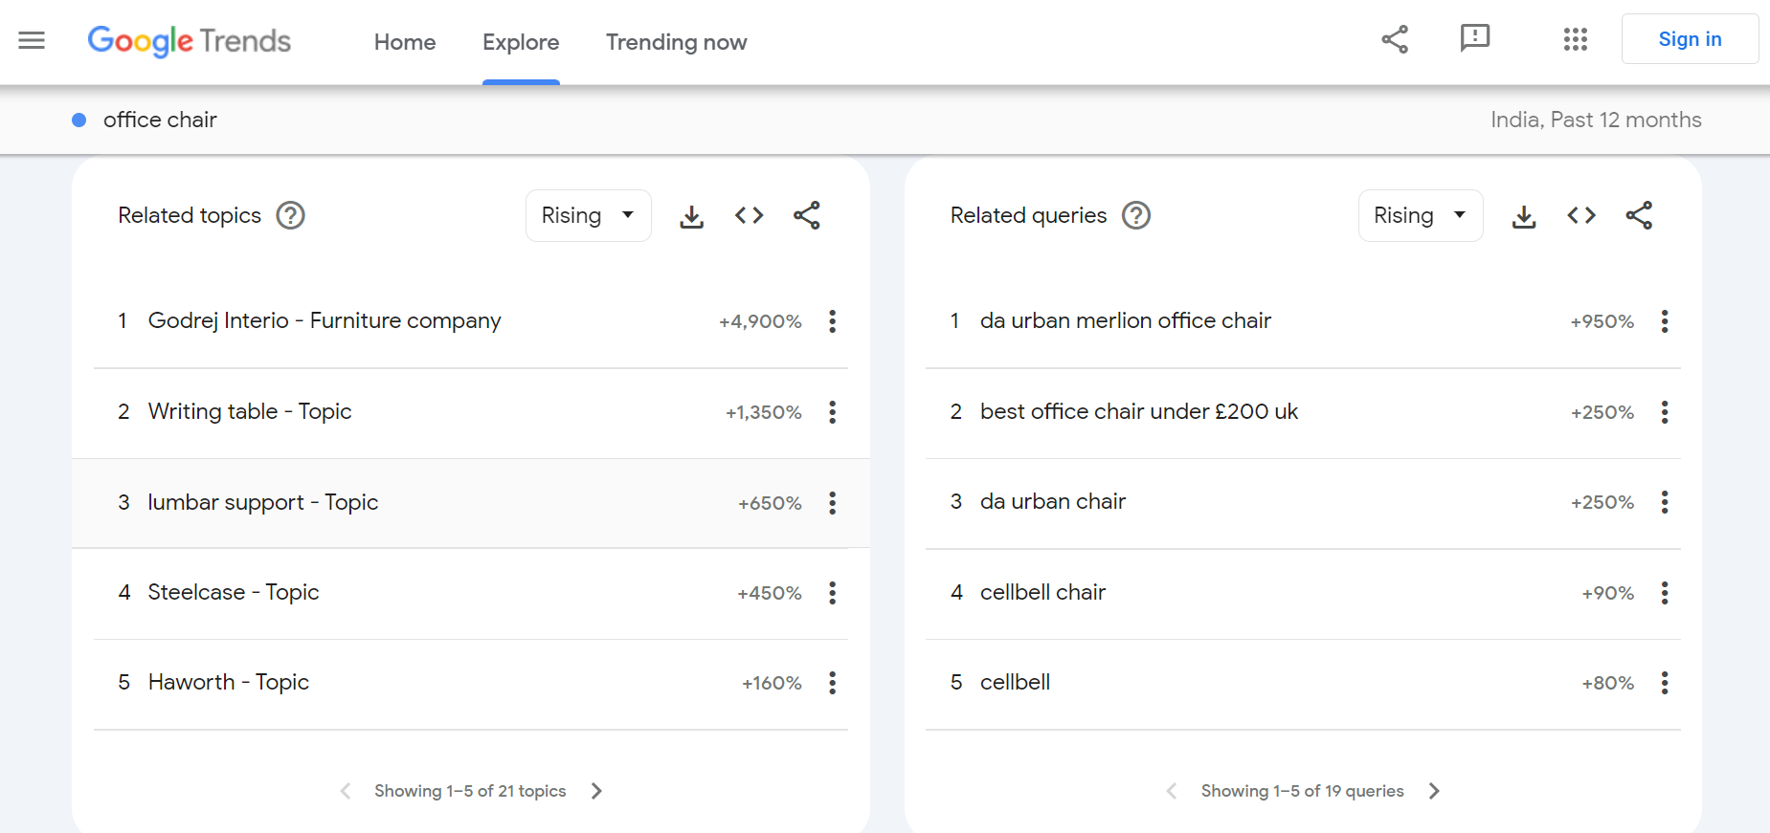This screenshot has height=833, width=1770.
Task: Expand the Rising dropdown in Related queries
Action: coord(1420,216)
